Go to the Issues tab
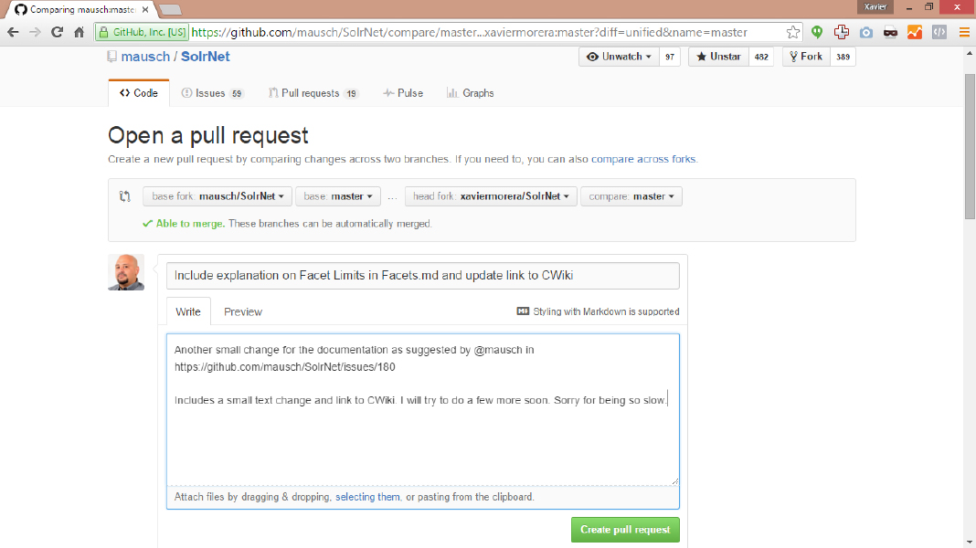Viewport: 976px width, 548px height. [x=212, y=93]
